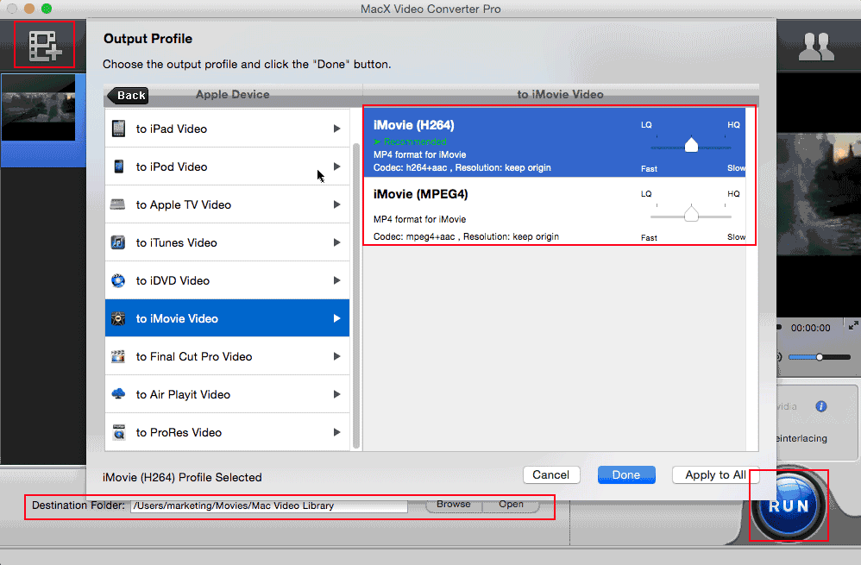Click the iDVD disc icon
Image resolution: width=861 pixels, height=565 pixels.
[x=118, y=280]
